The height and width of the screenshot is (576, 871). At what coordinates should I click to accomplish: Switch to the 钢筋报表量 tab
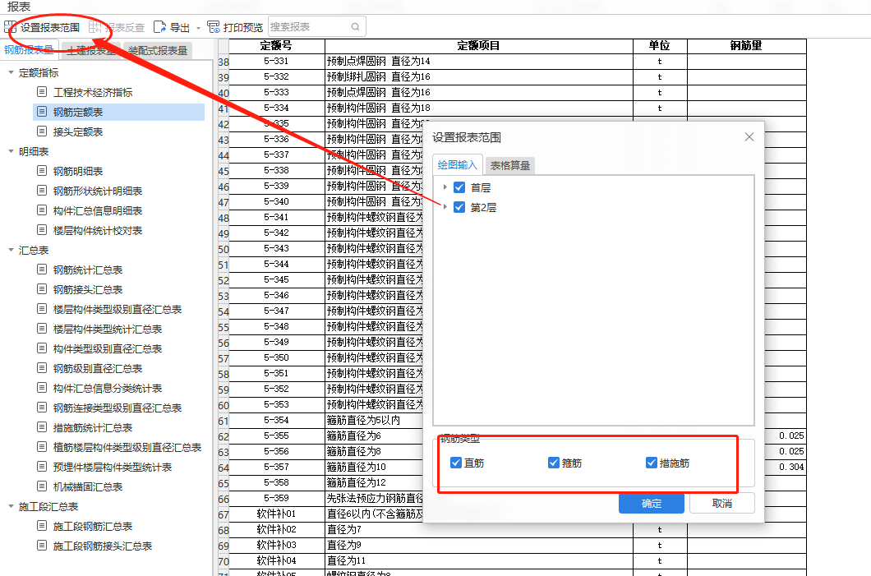pyautogui.click(x=30, y=50)
